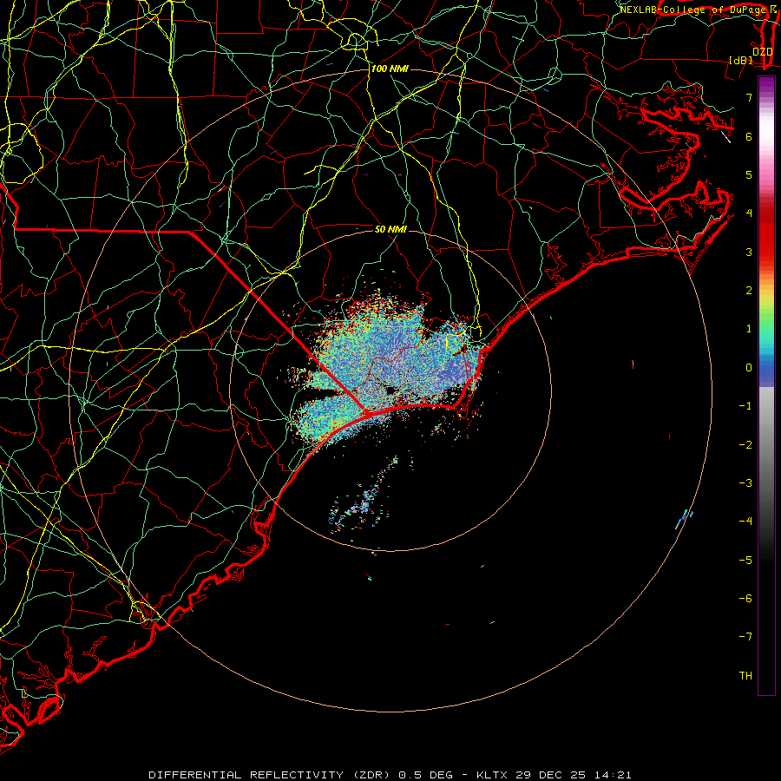Click the -3 value on the color scale
781x781 pixels.
(x=745, y=483)
